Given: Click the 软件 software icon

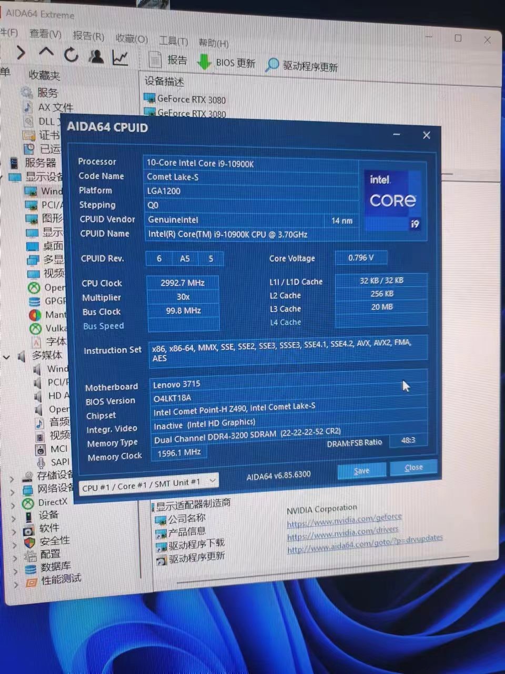Looking at the screenshot, I should (x=29, y=530).
